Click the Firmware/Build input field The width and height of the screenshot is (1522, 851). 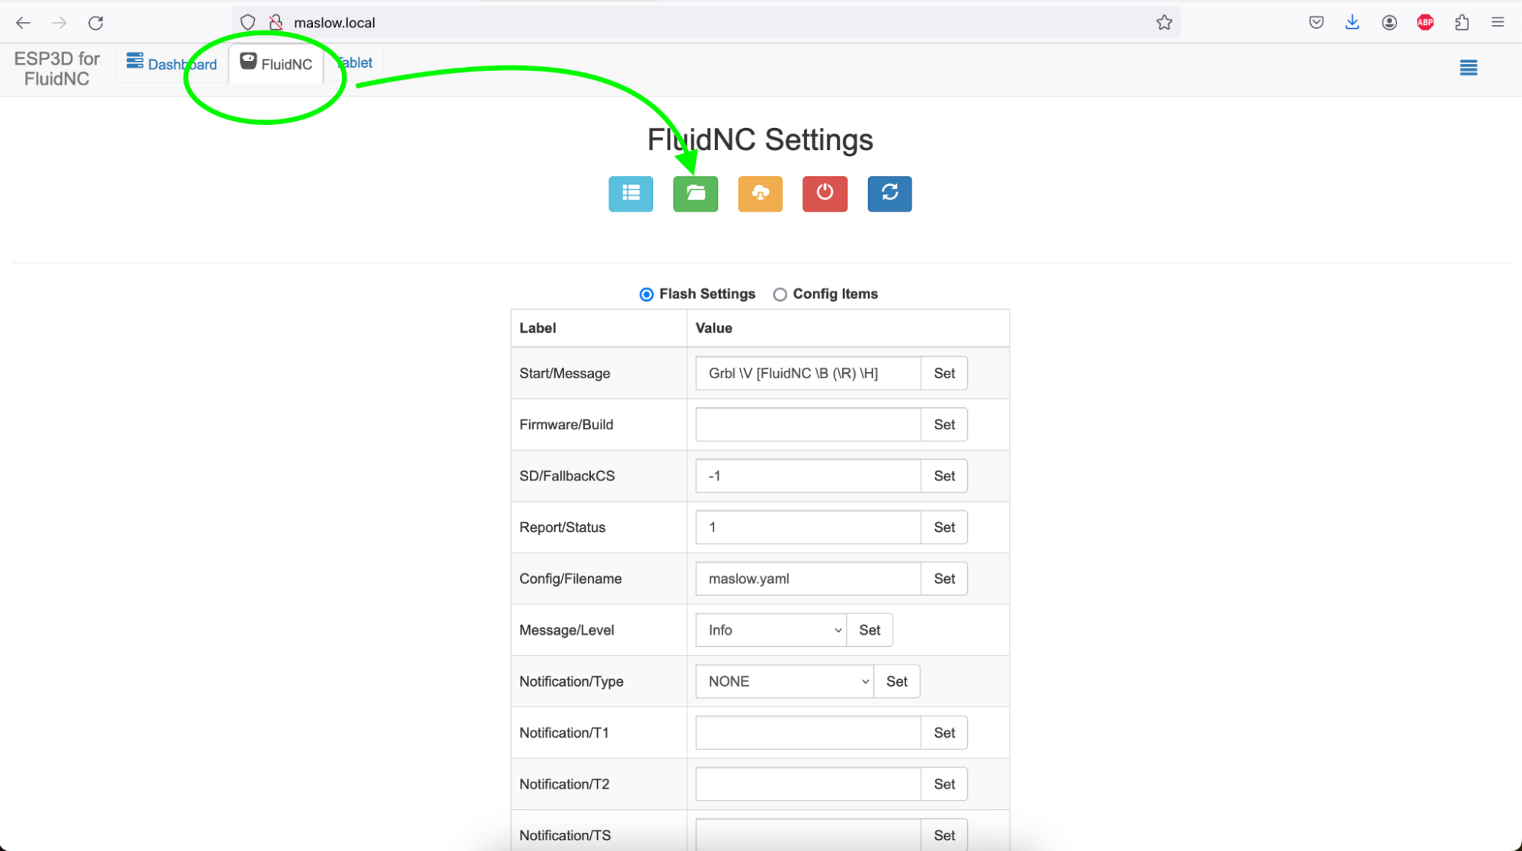[808, 425]
